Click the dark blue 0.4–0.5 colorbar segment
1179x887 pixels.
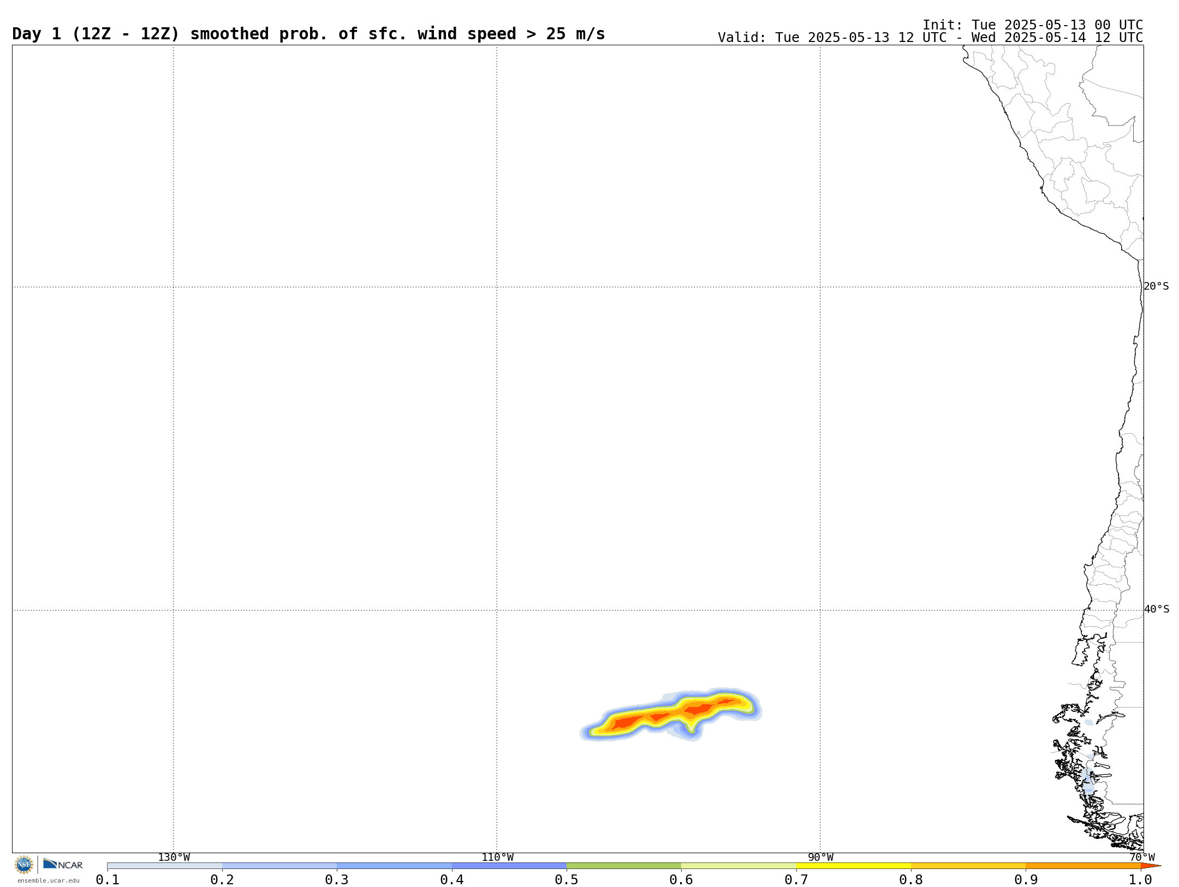[509, 866]
